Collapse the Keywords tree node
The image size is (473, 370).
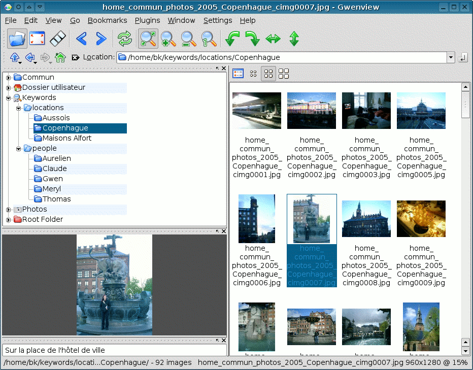pyautogui.click(x=9, y=98)
